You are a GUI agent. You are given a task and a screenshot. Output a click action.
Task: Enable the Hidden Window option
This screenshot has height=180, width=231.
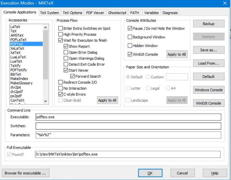130,46
